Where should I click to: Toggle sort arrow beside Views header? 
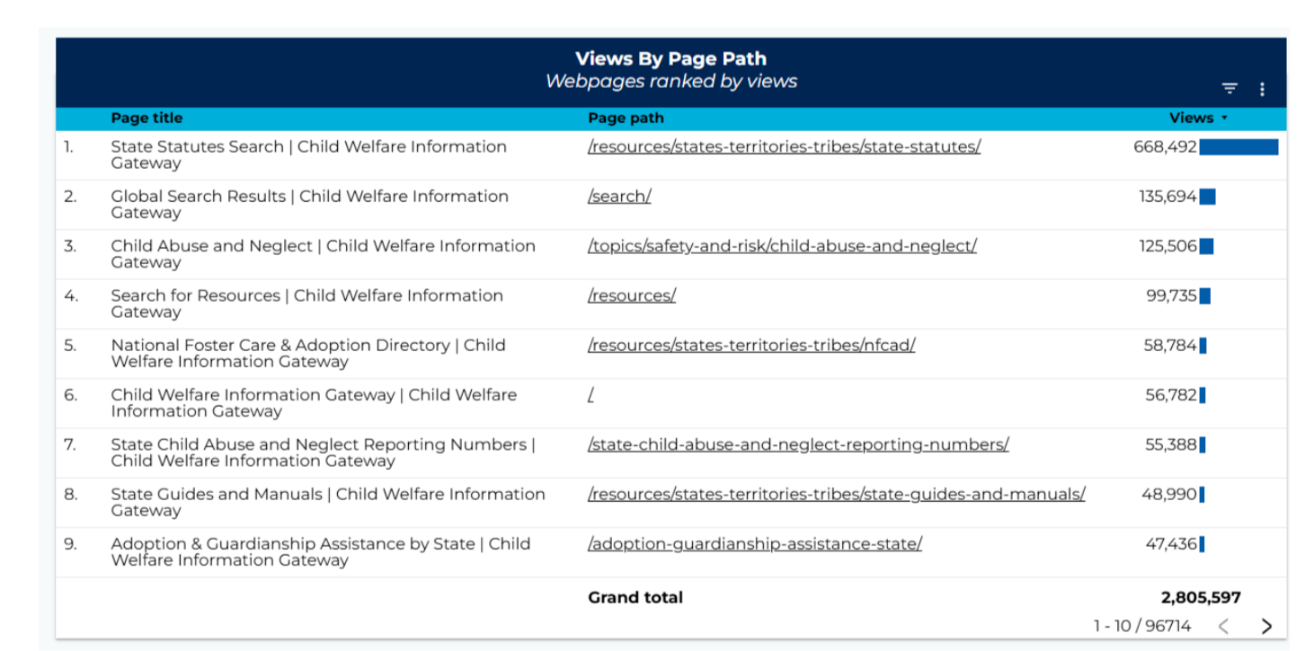(x=1224, y=119)
